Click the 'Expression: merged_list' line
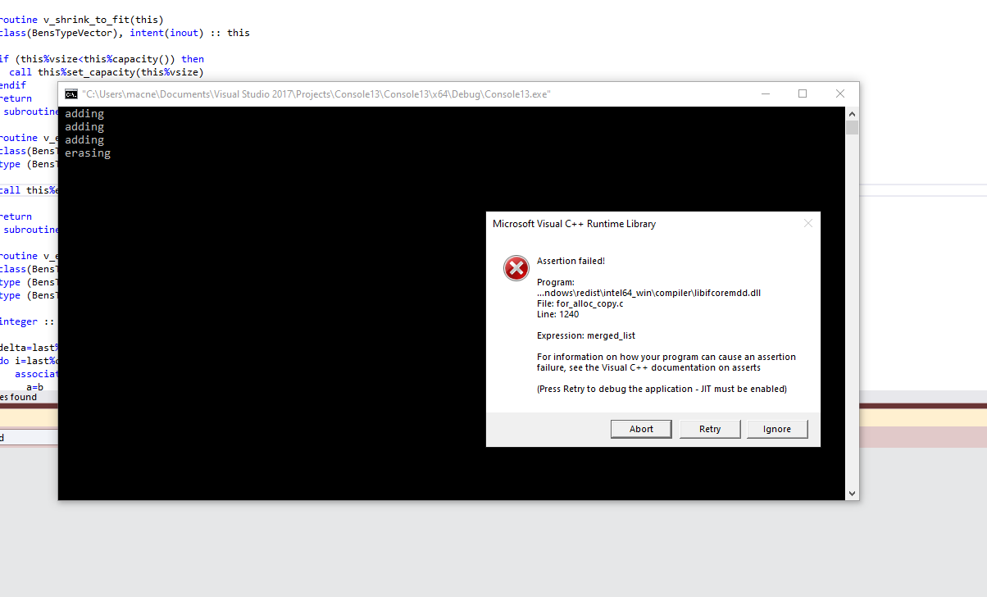 [585, 335]
